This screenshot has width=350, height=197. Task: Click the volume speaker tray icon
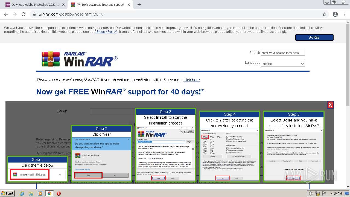coord(310,193)
